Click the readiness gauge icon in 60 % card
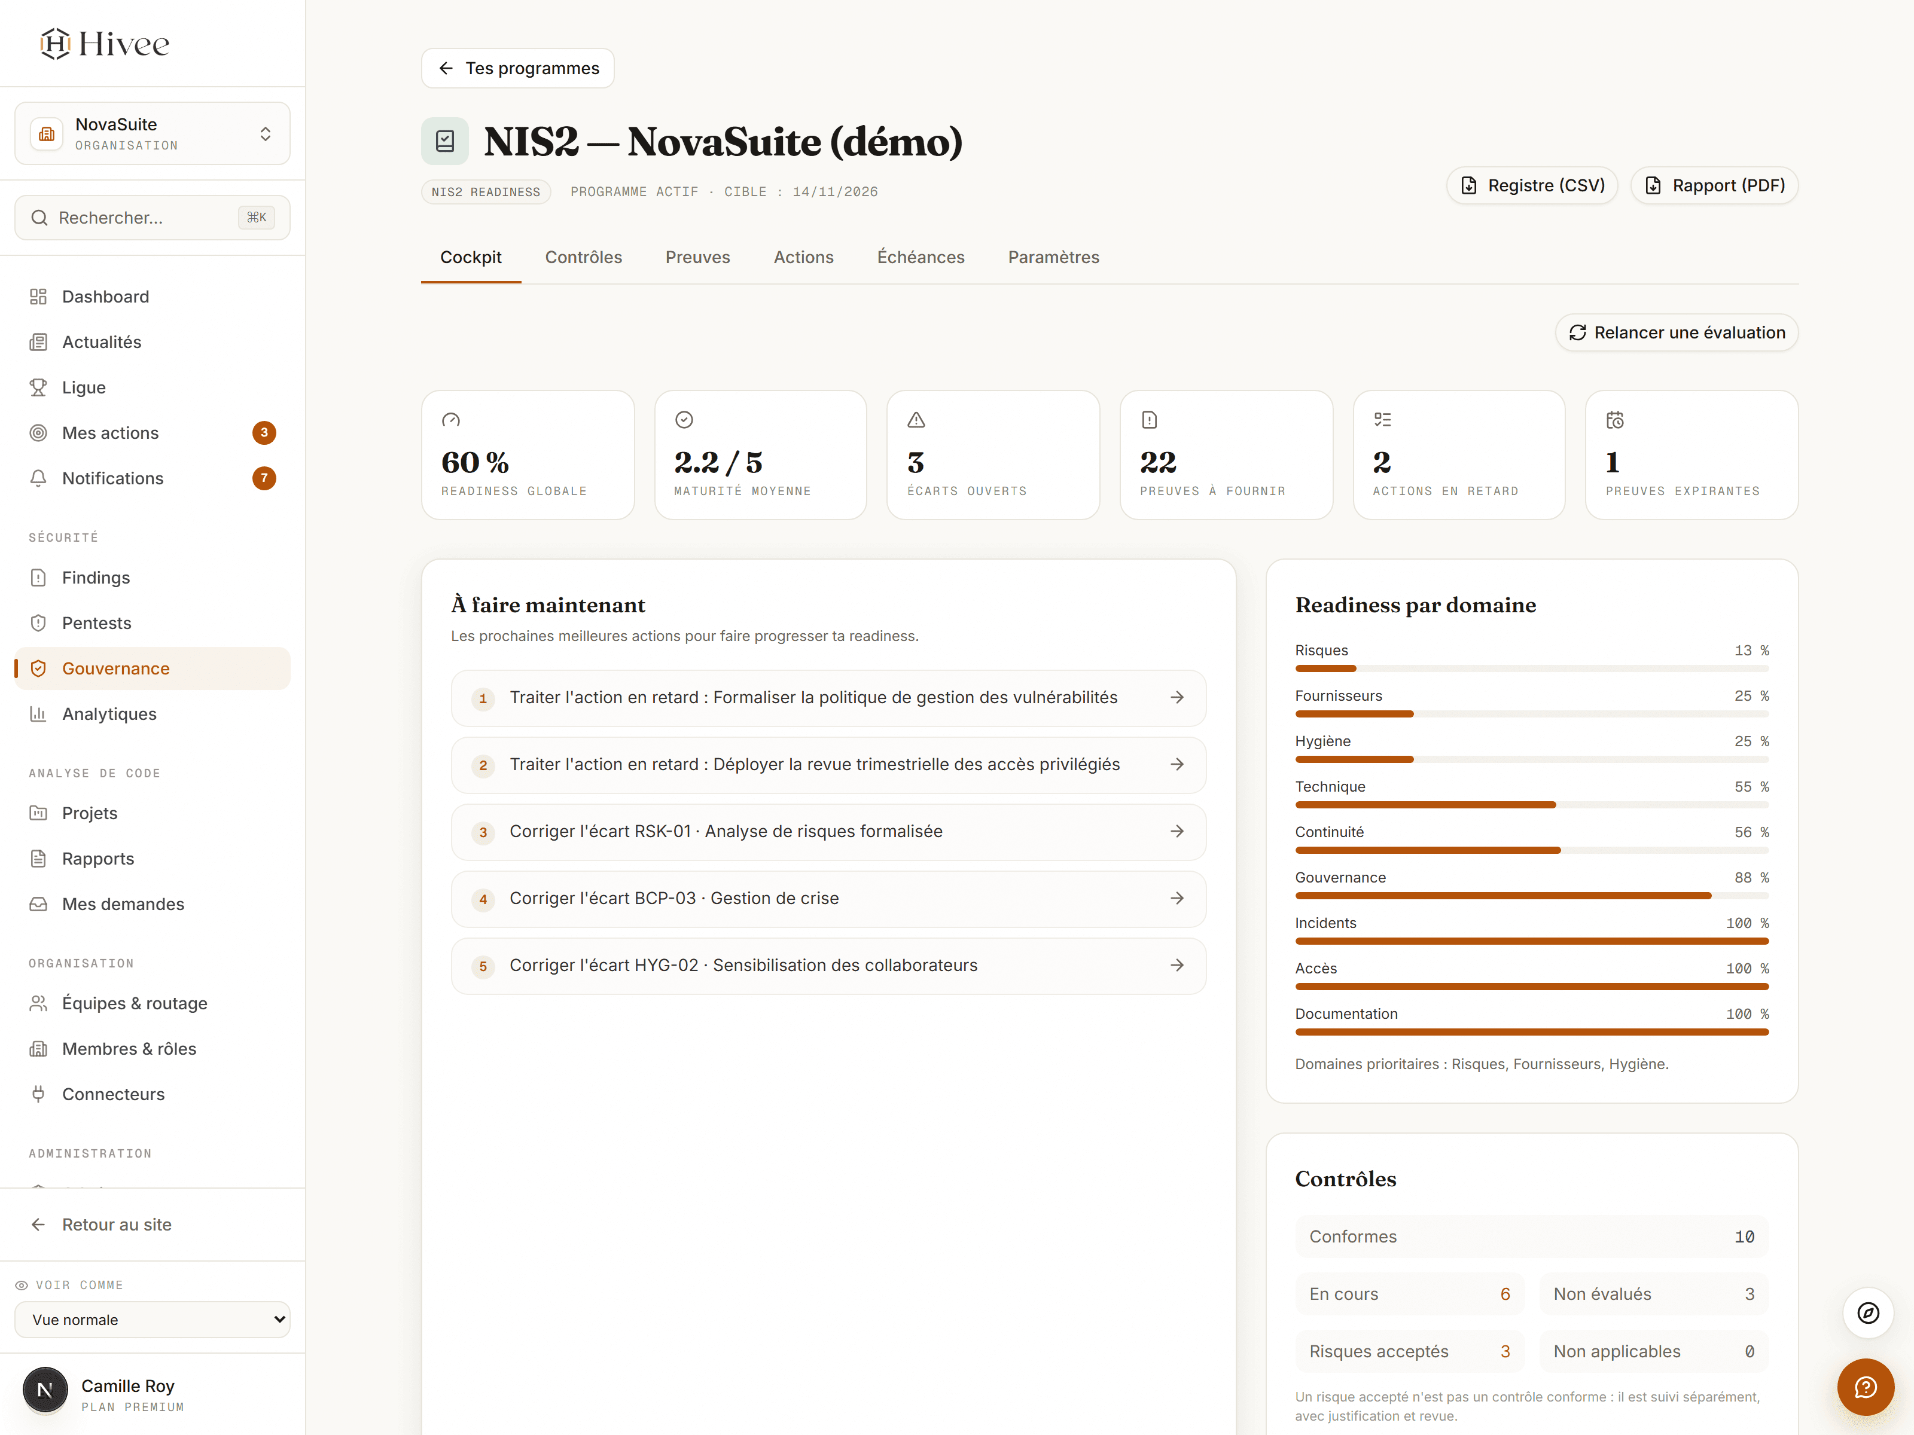This screenshot has width=1914, height=1435. coord(451,420)
